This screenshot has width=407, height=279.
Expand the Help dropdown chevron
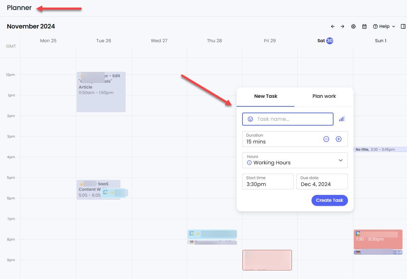[x=393, y=26]
